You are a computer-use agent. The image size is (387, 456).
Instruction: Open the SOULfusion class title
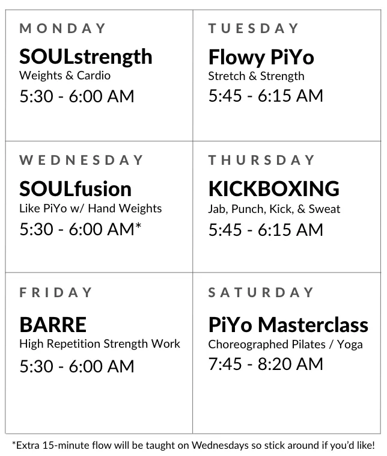(75, 189)
